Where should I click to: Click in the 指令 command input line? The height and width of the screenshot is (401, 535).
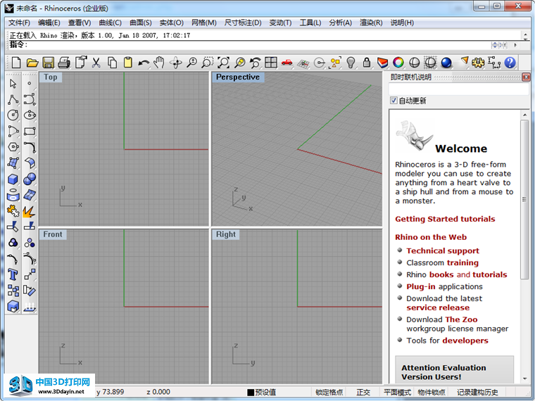pyautogui.click(x=259, y=44)
